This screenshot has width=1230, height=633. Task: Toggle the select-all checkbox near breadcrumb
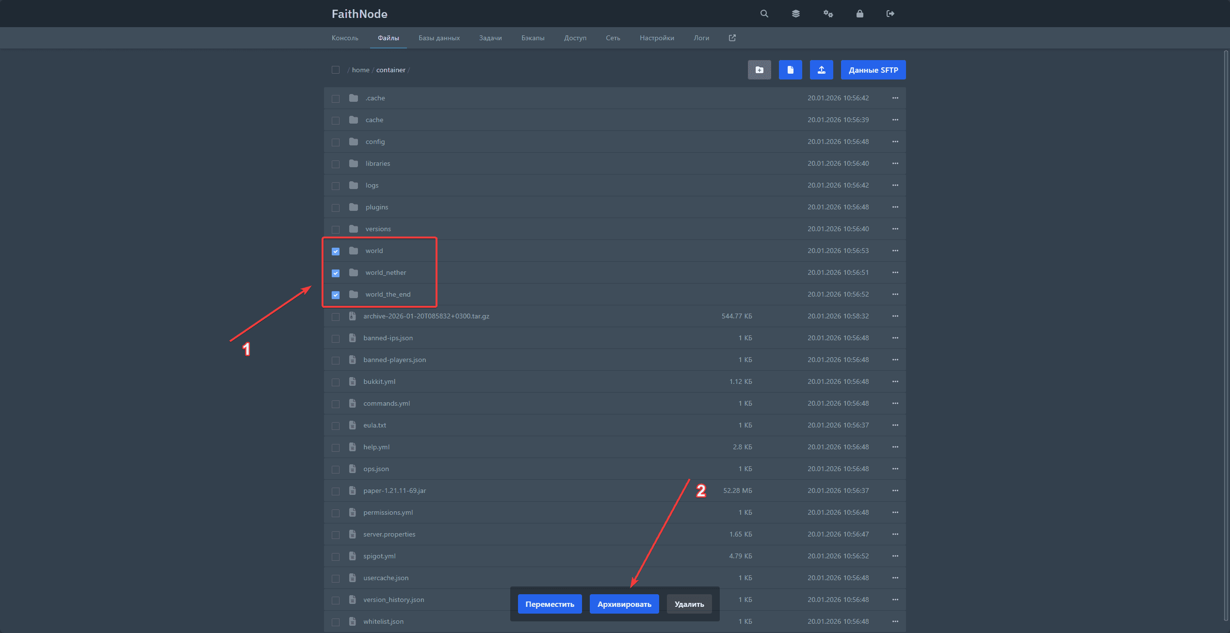click(336, 70)
